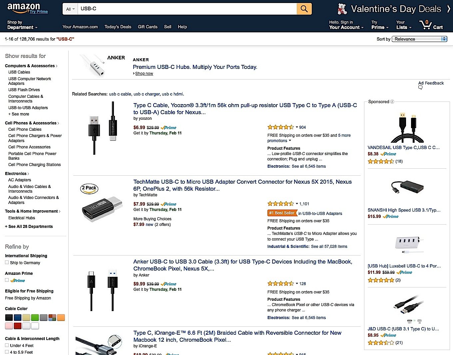Viewport: 453px width, 355px height.
Task: Select the green Cable Color swatch
Action: 35,317
